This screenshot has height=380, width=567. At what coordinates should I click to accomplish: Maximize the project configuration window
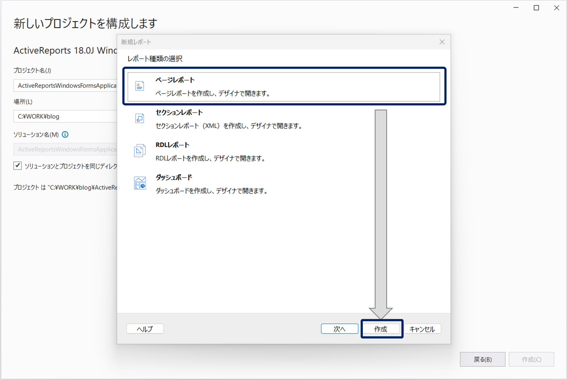[536, 8]
